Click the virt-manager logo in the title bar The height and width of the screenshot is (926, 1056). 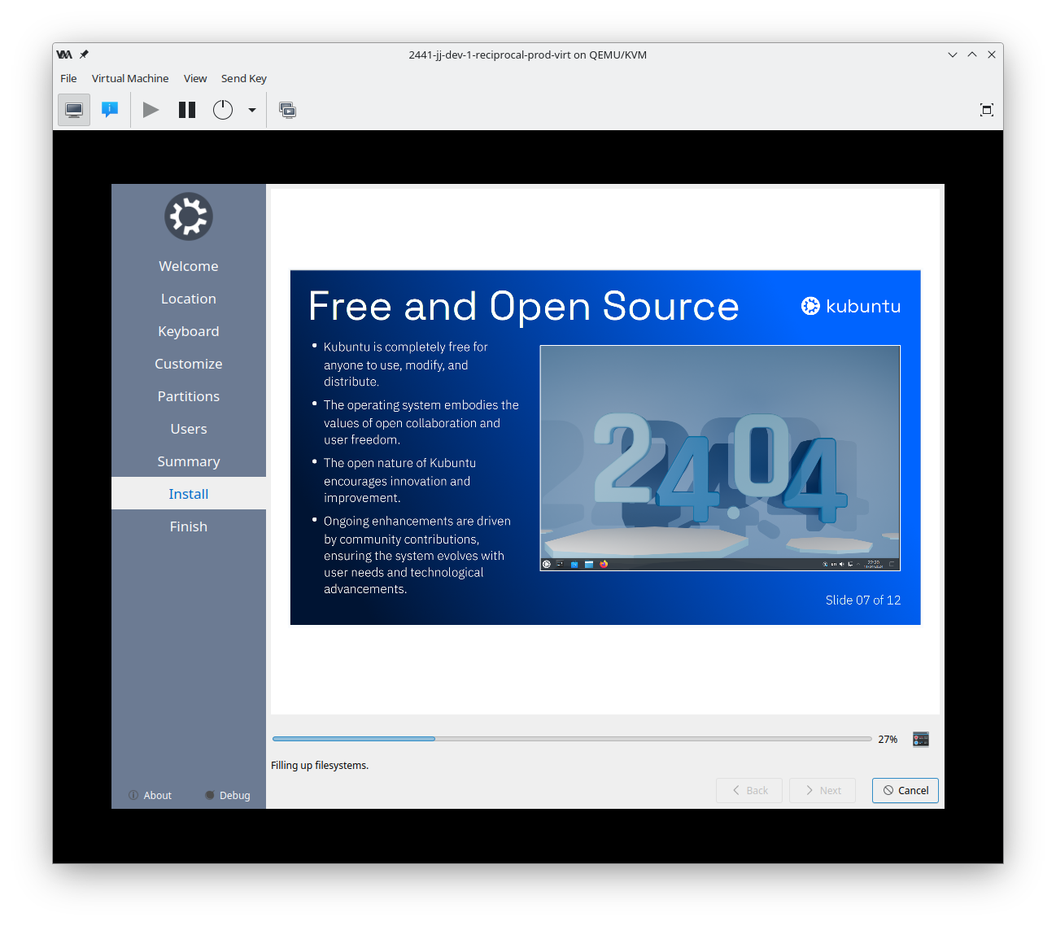(64, 55)
